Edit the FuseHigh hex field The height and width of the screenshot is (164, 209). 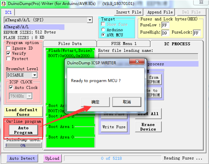coord(165,33)
